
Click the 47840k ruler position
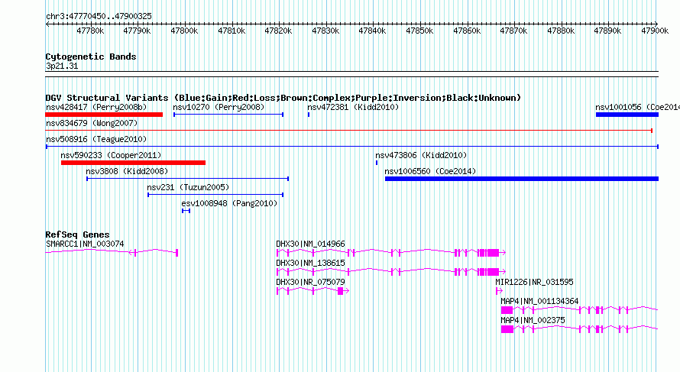[373, 31]
